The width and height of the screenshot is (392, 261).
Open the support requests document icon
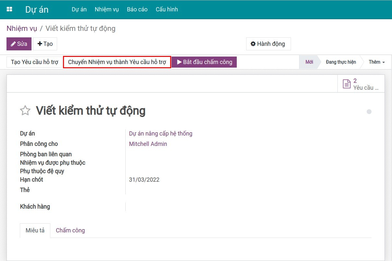click(x=347, y=84)
